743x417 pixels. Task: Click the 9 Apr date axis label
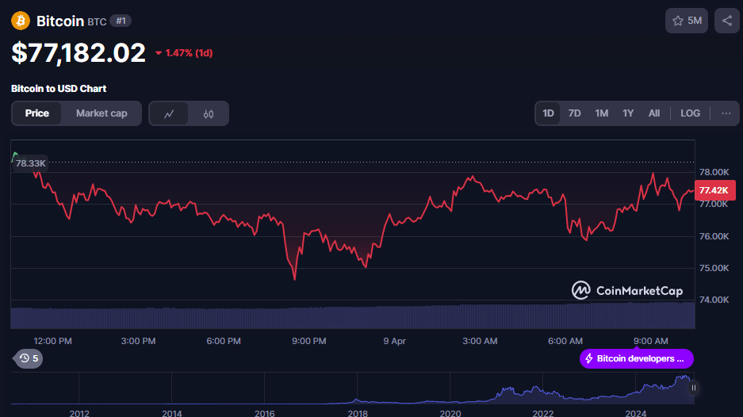[394, 341]
